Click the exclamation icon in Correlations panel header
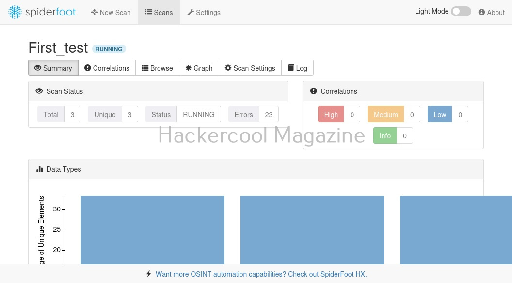512x283 pixels. pos(314,91)
